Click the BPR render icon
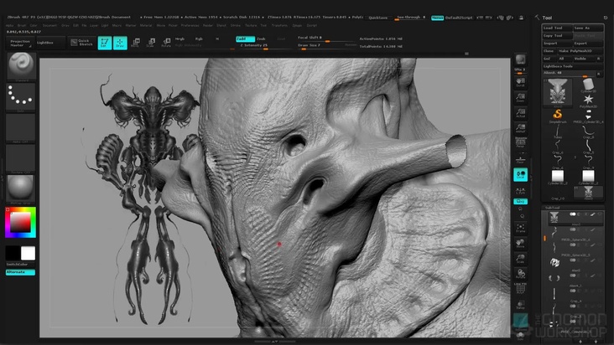 coord(520,59)
